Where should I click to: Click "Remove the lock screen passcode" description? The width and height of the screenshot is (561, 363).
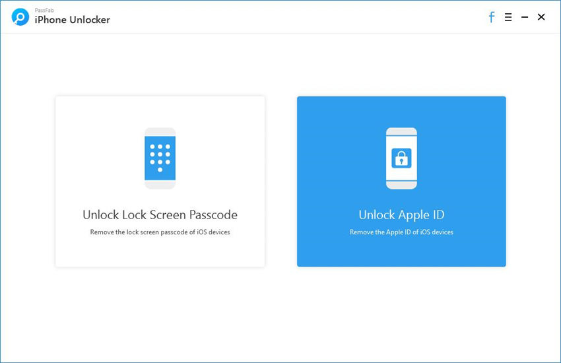point(160,232)
